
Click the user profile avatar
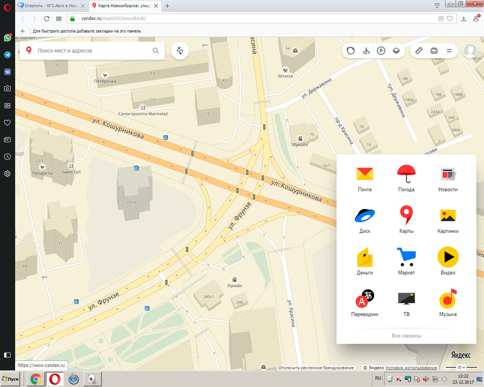point(470,51)
